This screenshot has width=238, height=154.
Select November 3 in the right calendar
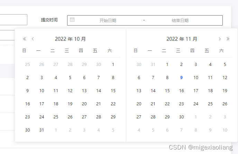[196, 65]
